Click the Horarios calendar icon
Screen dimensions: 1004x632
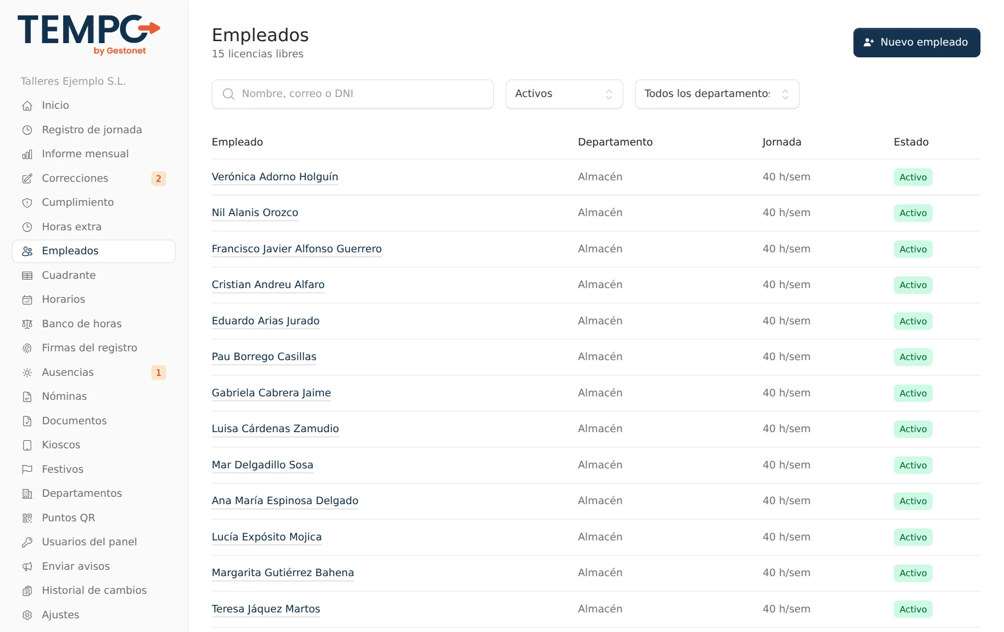(x=27, y=299)
